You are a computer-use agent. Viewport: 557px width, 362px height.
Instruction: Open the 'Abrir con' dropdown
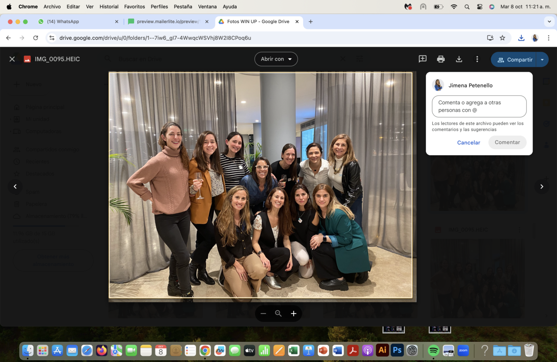(x=276, y=59)
